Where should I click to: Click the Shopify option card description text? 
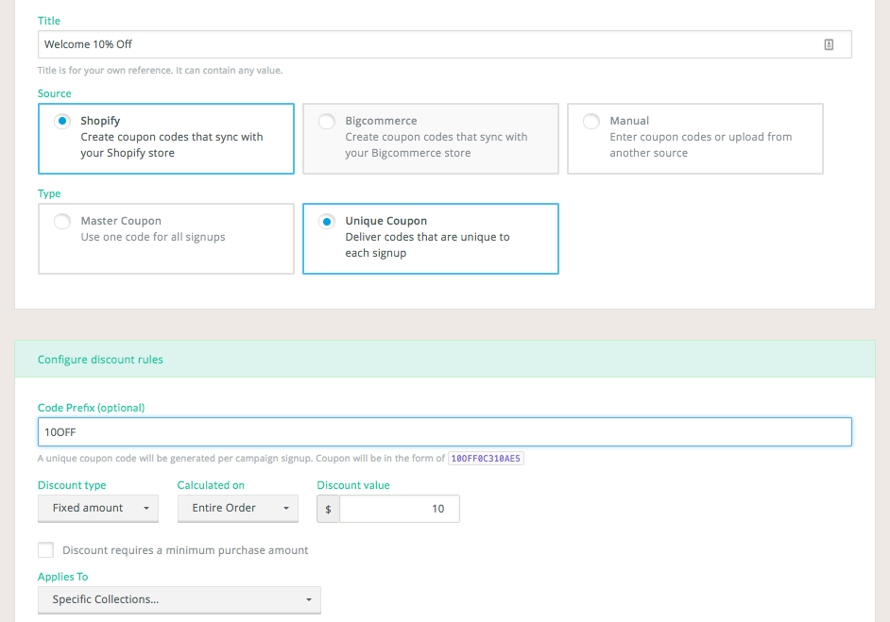[x=171, y=144]
